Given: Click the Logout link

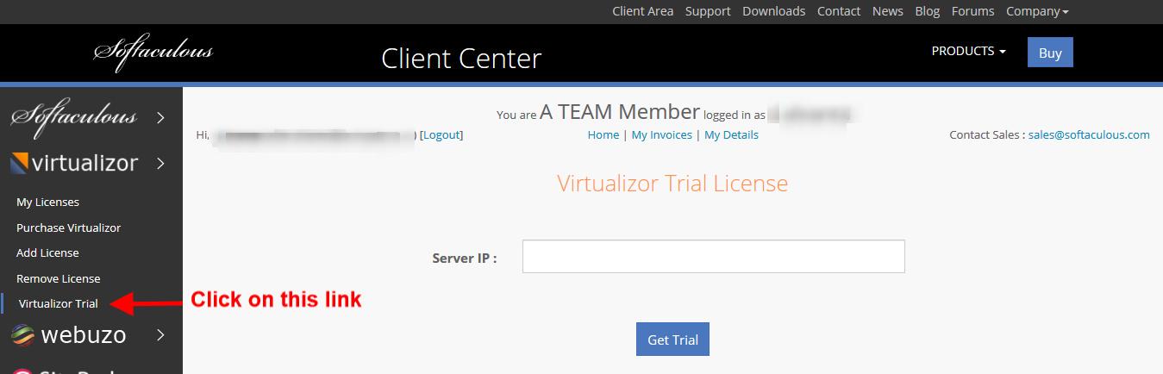Looking at the screenshot, I should [441, 135].
